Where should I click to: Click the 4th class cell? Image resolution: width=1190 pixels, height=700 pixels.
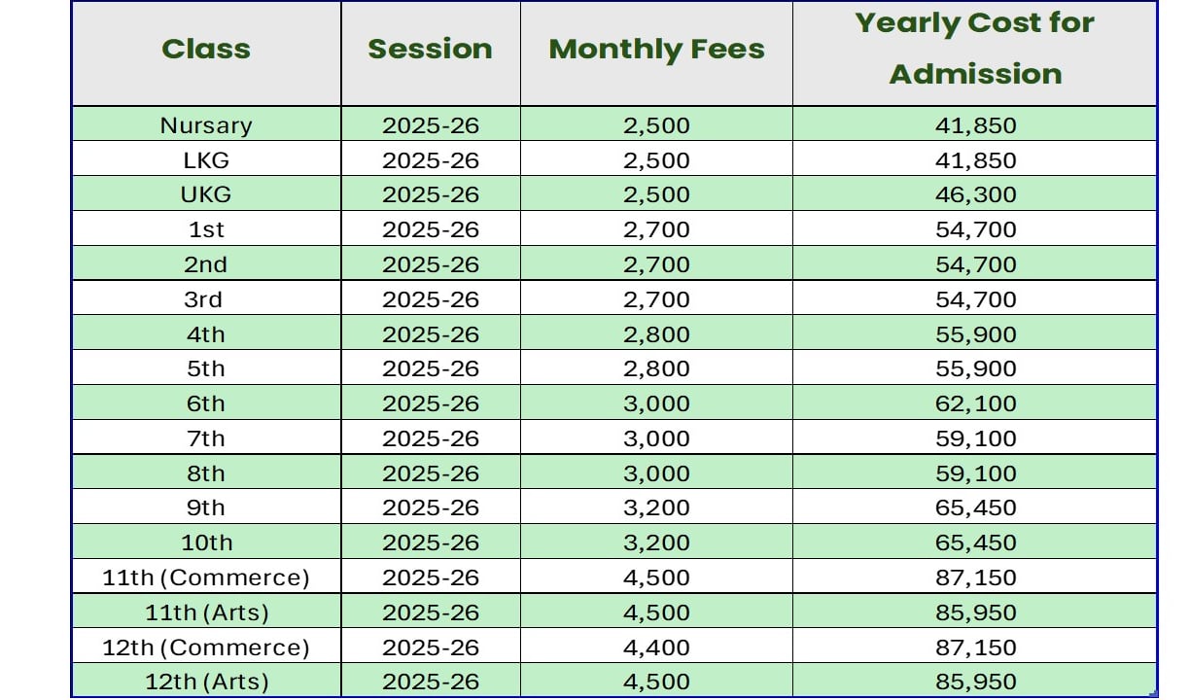(x=206, y=334)
